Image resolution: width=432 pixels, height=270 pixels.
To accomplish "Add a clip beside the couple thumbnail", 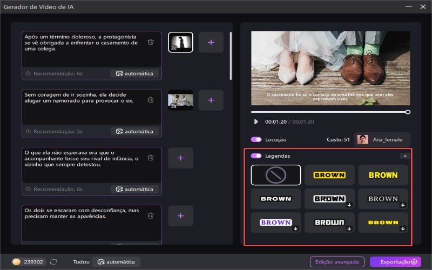I will pyautogui.click(x=211, y=100).
